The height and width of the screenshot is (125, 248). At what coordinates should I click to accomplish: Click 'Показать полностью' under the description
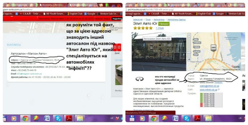coord(144,110)
